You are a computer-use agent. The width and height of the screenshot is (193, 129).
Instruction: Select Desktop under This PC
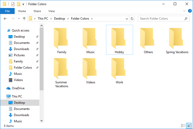pyautogui.click(x=20, y=103)
